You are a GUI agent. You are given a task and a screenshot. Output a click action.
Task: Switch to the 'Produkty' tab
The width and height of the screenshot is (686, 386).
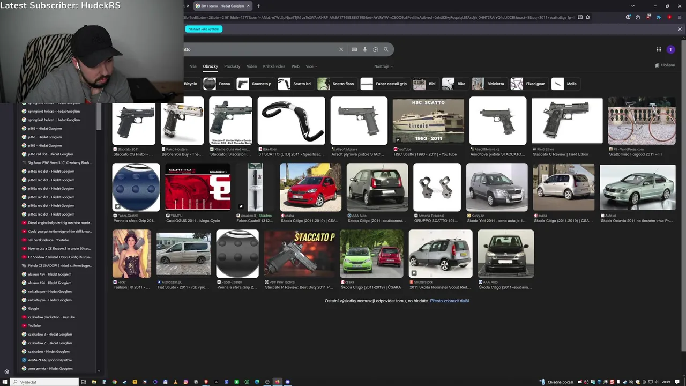point(232,66)
